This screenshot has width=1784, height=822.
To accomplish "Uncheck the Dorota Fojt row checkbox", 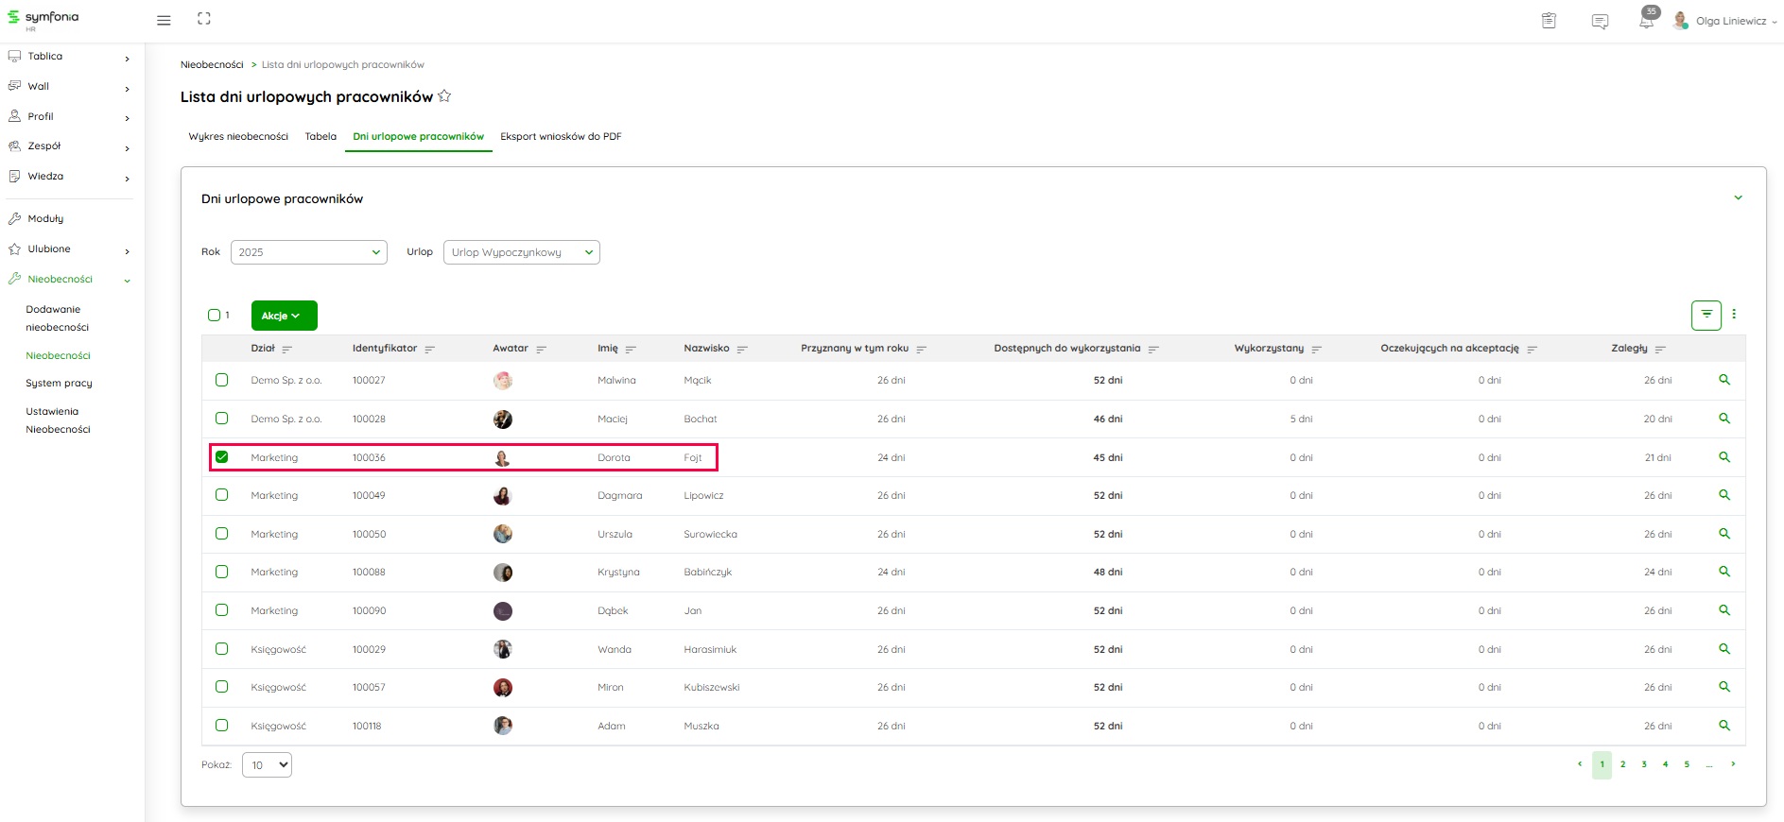I will 222,457.
